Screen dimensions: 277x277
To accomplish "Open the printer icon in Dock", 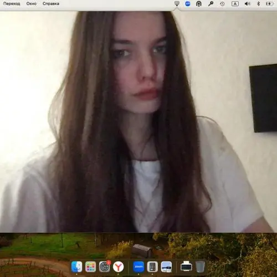I will click(186, 266).
